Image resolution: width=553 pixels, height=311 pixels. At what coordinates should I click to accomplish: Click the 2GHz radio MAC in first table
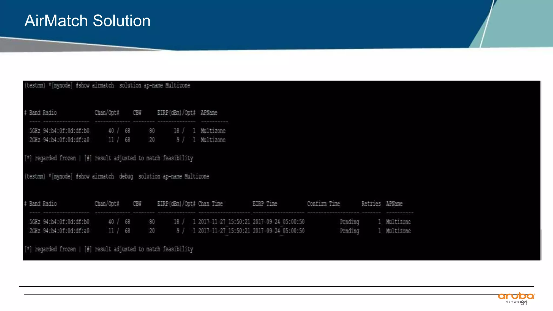click(66, 140)
